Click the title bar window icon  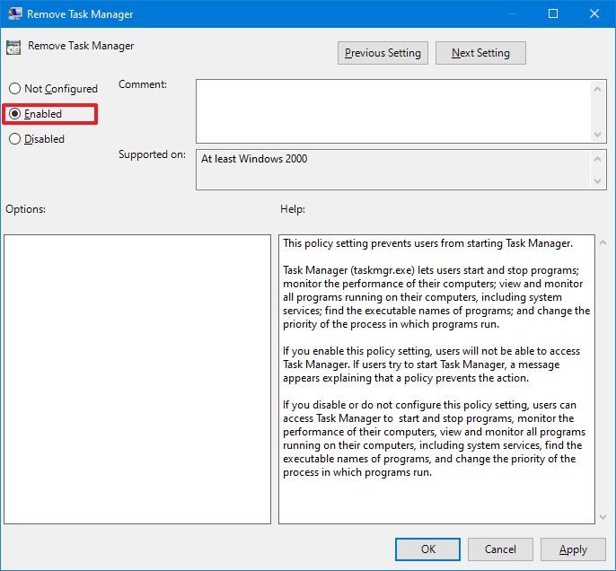click(15, 13)
